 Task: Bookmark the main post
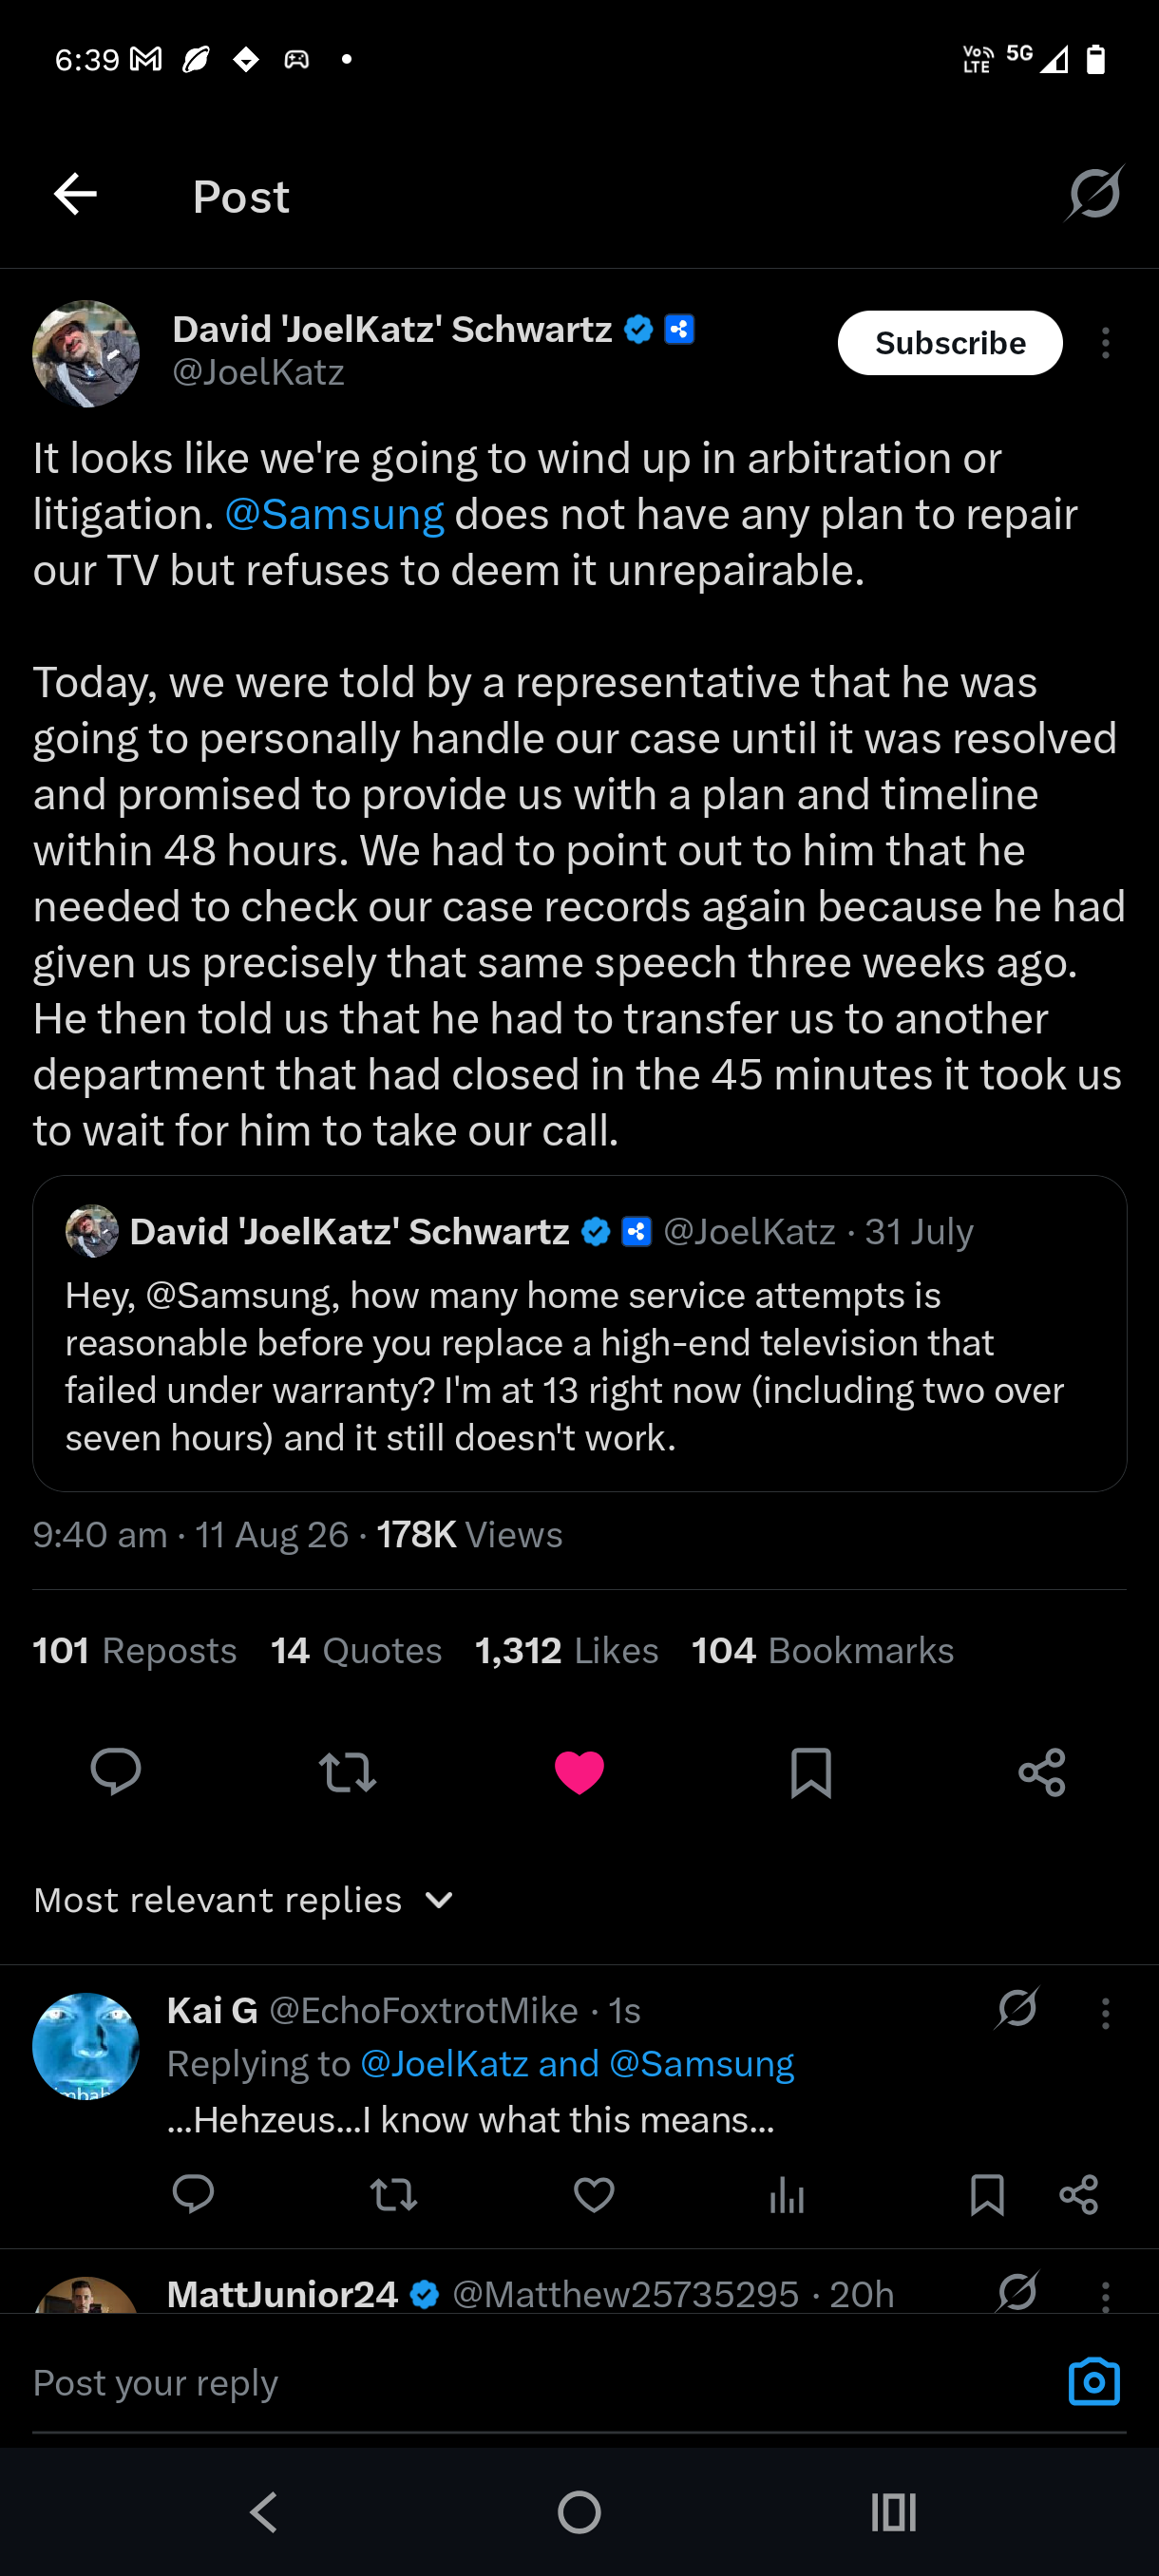811,1772
